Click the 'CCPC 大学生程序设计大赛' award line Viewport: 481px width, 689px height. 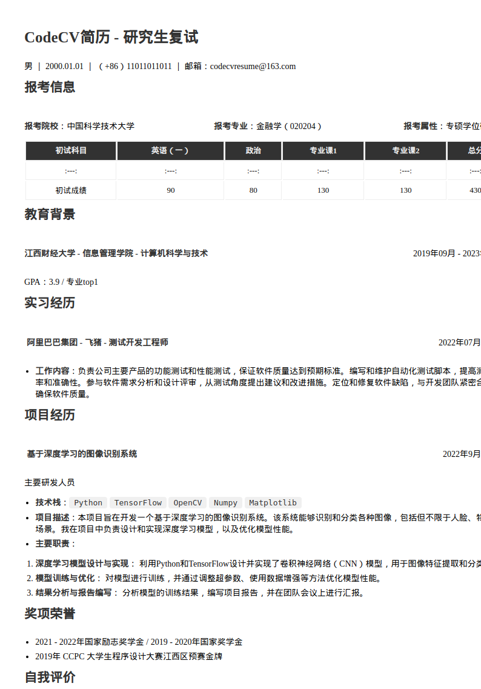pyautogui.click(x=128, y=656)
